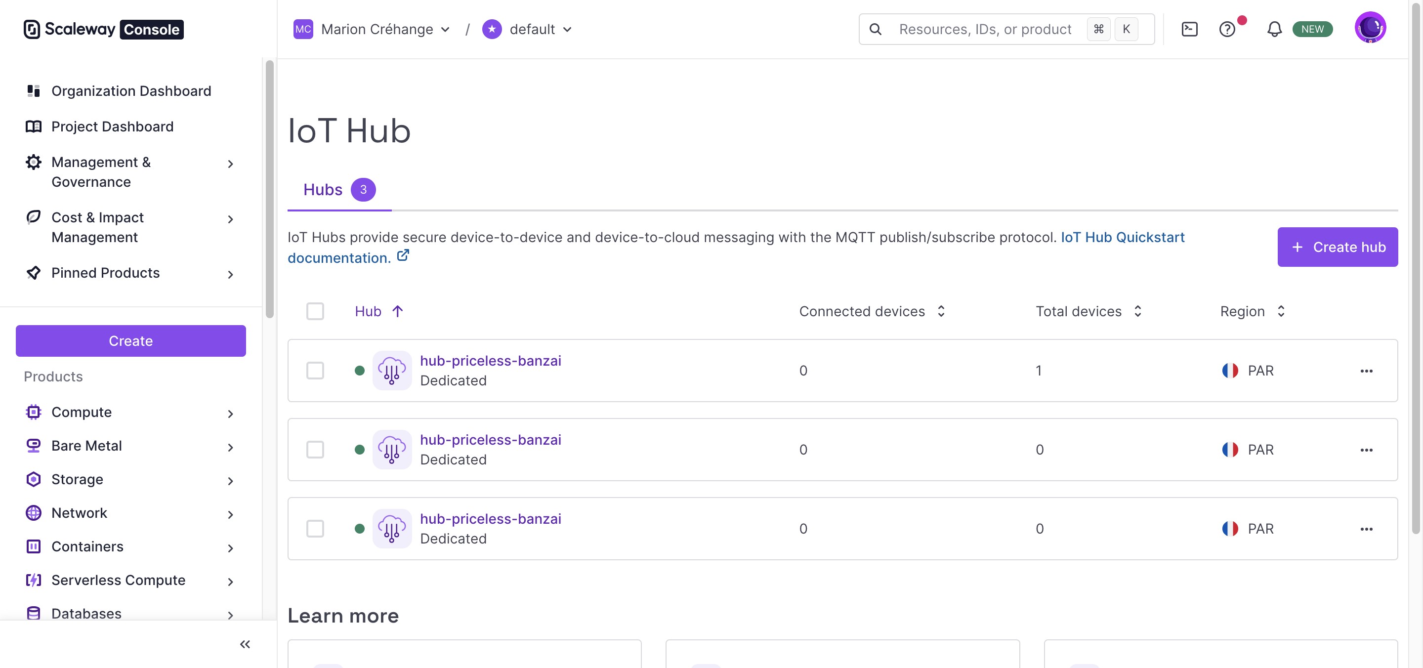Click the sidebar scrollbar
Screen dimensions: 1423x668
coord(270,189)
